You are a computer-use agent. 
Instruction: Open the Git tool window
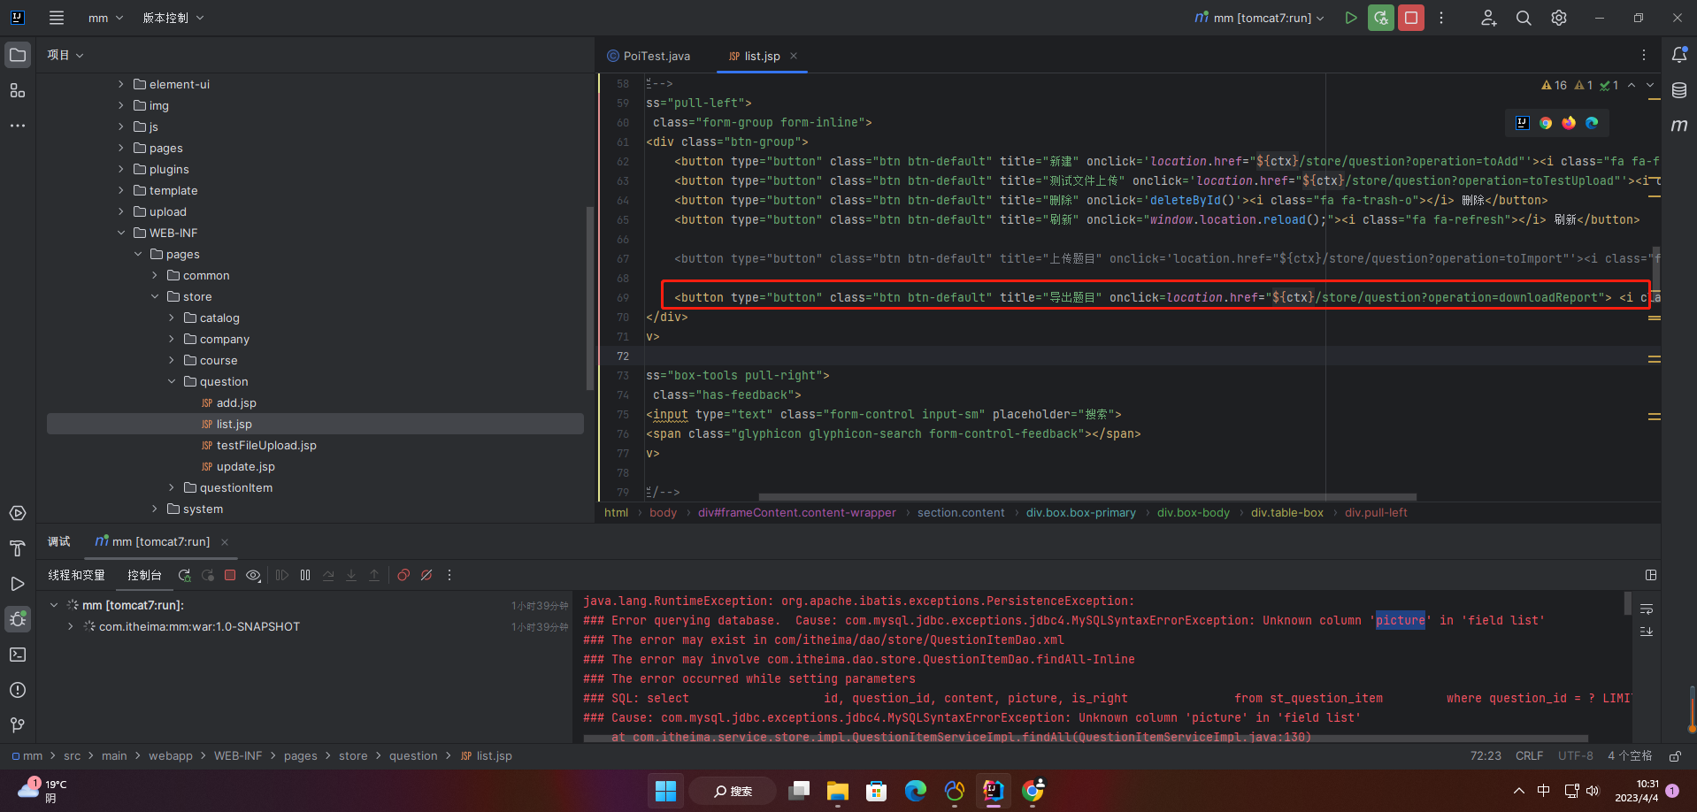(17, 725)
